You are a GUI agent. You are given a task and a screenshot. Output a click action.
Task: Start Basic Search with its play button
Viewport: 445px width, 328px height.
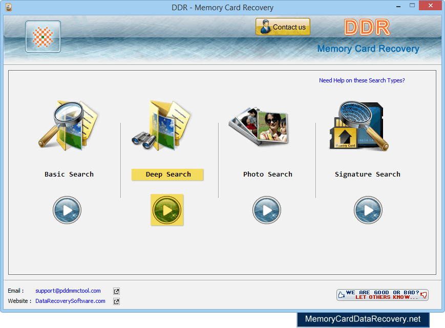point(67,210)
